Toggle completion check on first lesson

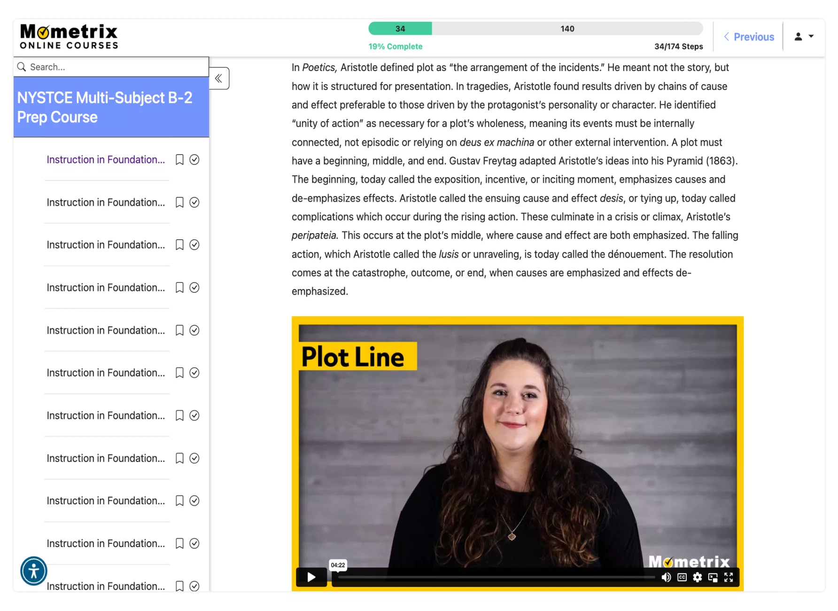click(194, 160)
